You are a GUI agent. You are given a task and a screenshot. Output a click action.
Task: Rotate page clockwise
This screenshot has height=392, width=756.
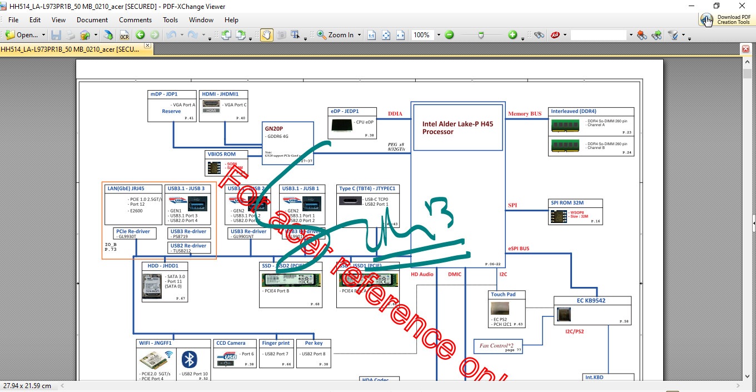tap(241, 35)
